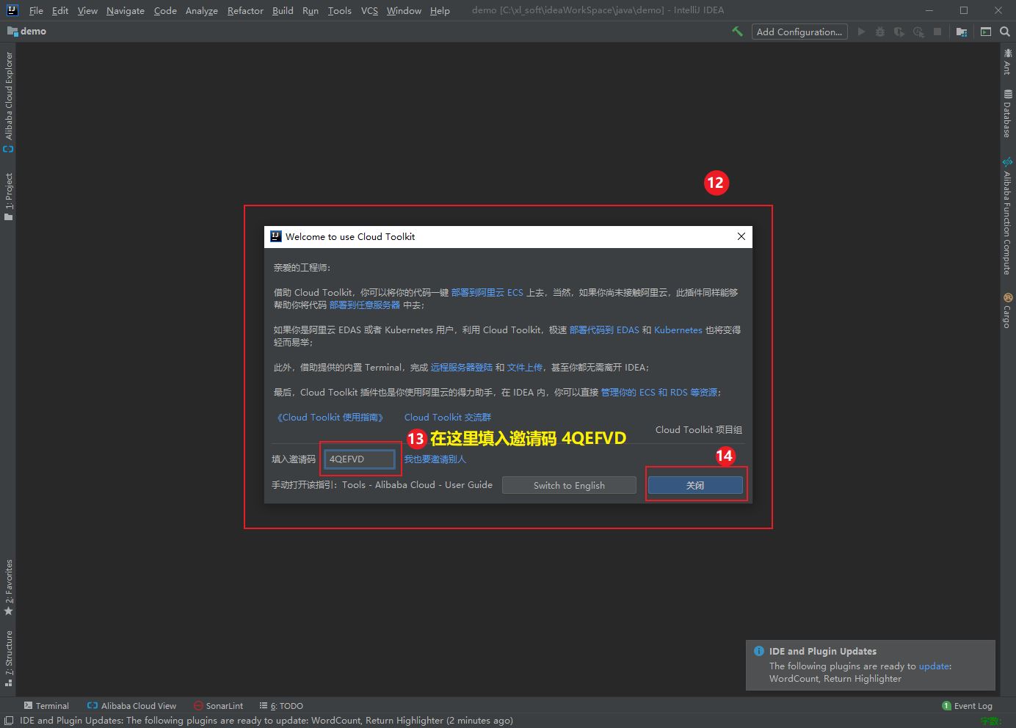Click the 亲爱的工程师 greeting text

[302, 267]
